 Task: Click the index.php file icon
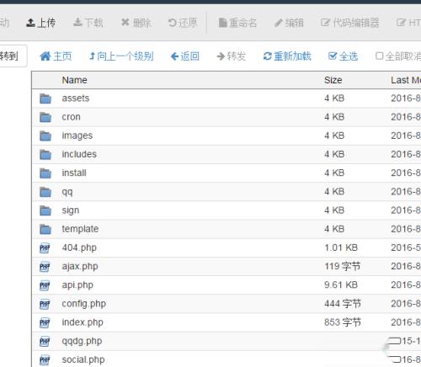[45, 322]
